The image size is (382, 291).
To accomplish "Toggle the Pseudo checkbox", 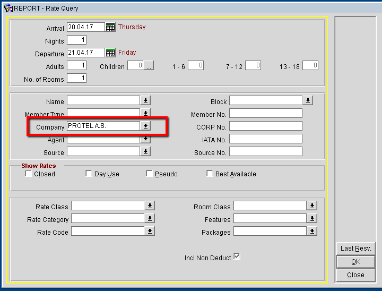I will pos(149,174).
